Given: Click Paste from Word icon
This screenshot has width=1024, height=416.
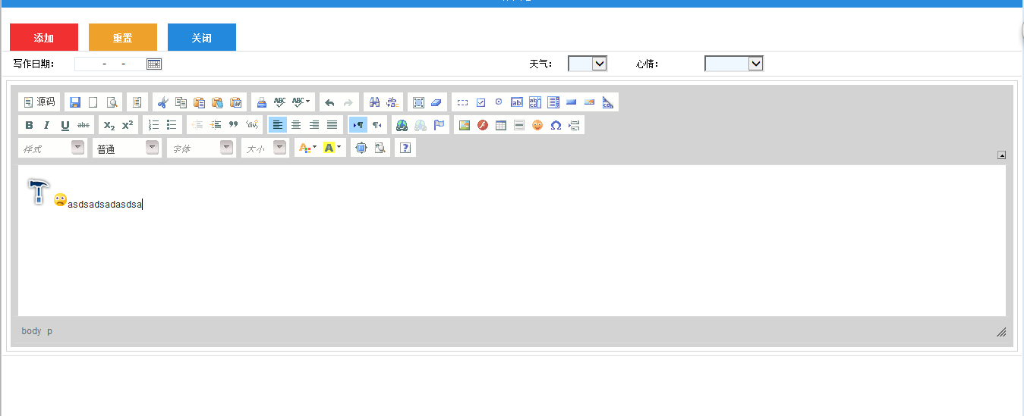Looking at the screenshot, I should point(236,102).
